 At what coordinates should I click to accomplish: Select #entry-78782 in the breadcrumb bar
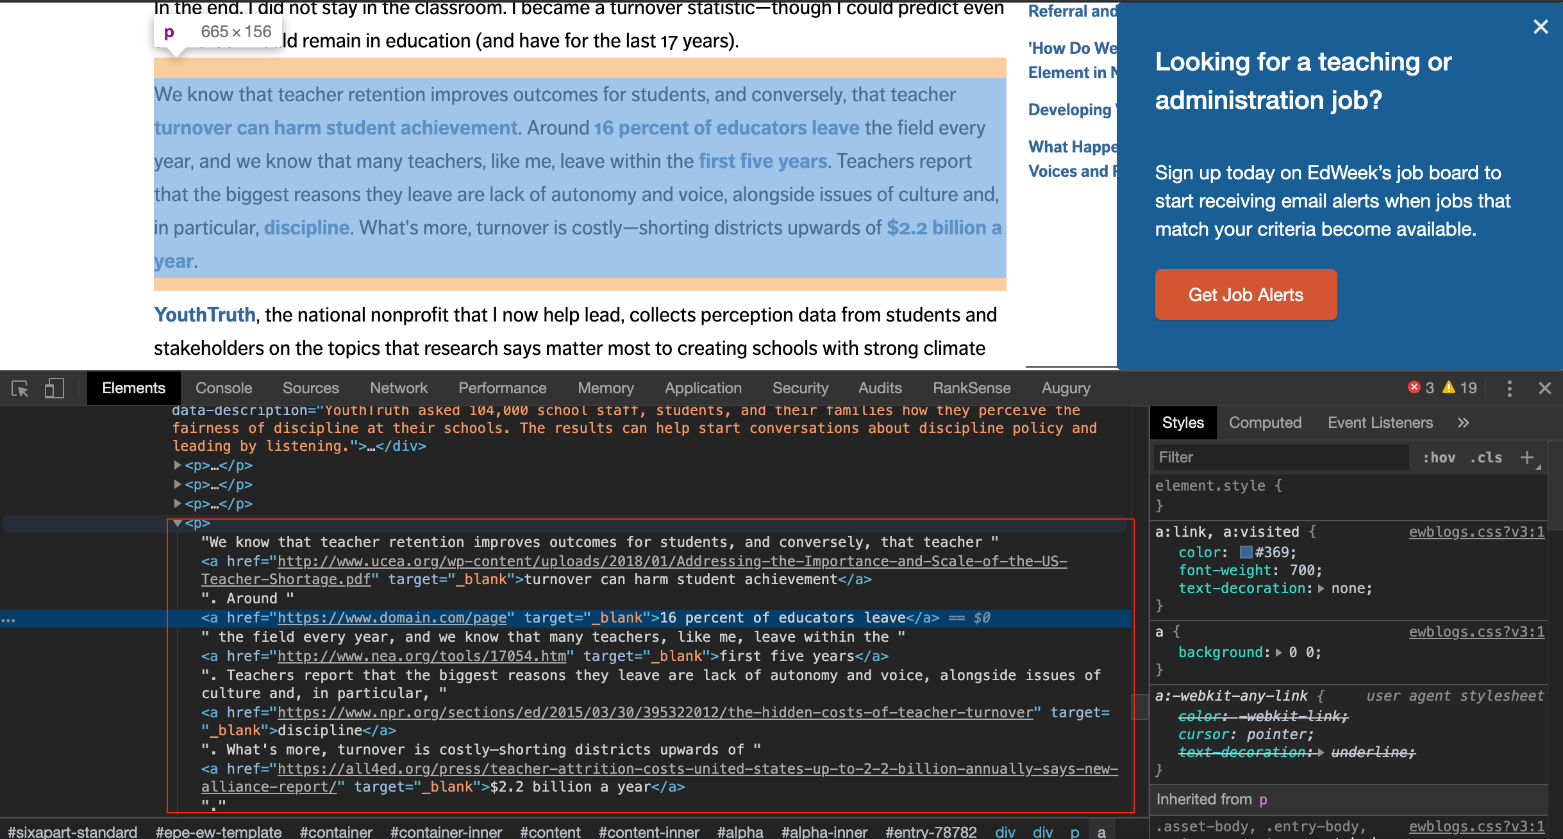coord(930,831)
